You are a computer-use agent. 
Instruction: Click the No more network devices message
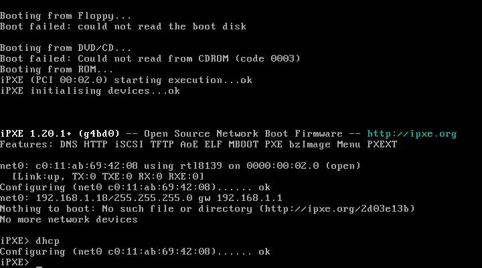69,220
